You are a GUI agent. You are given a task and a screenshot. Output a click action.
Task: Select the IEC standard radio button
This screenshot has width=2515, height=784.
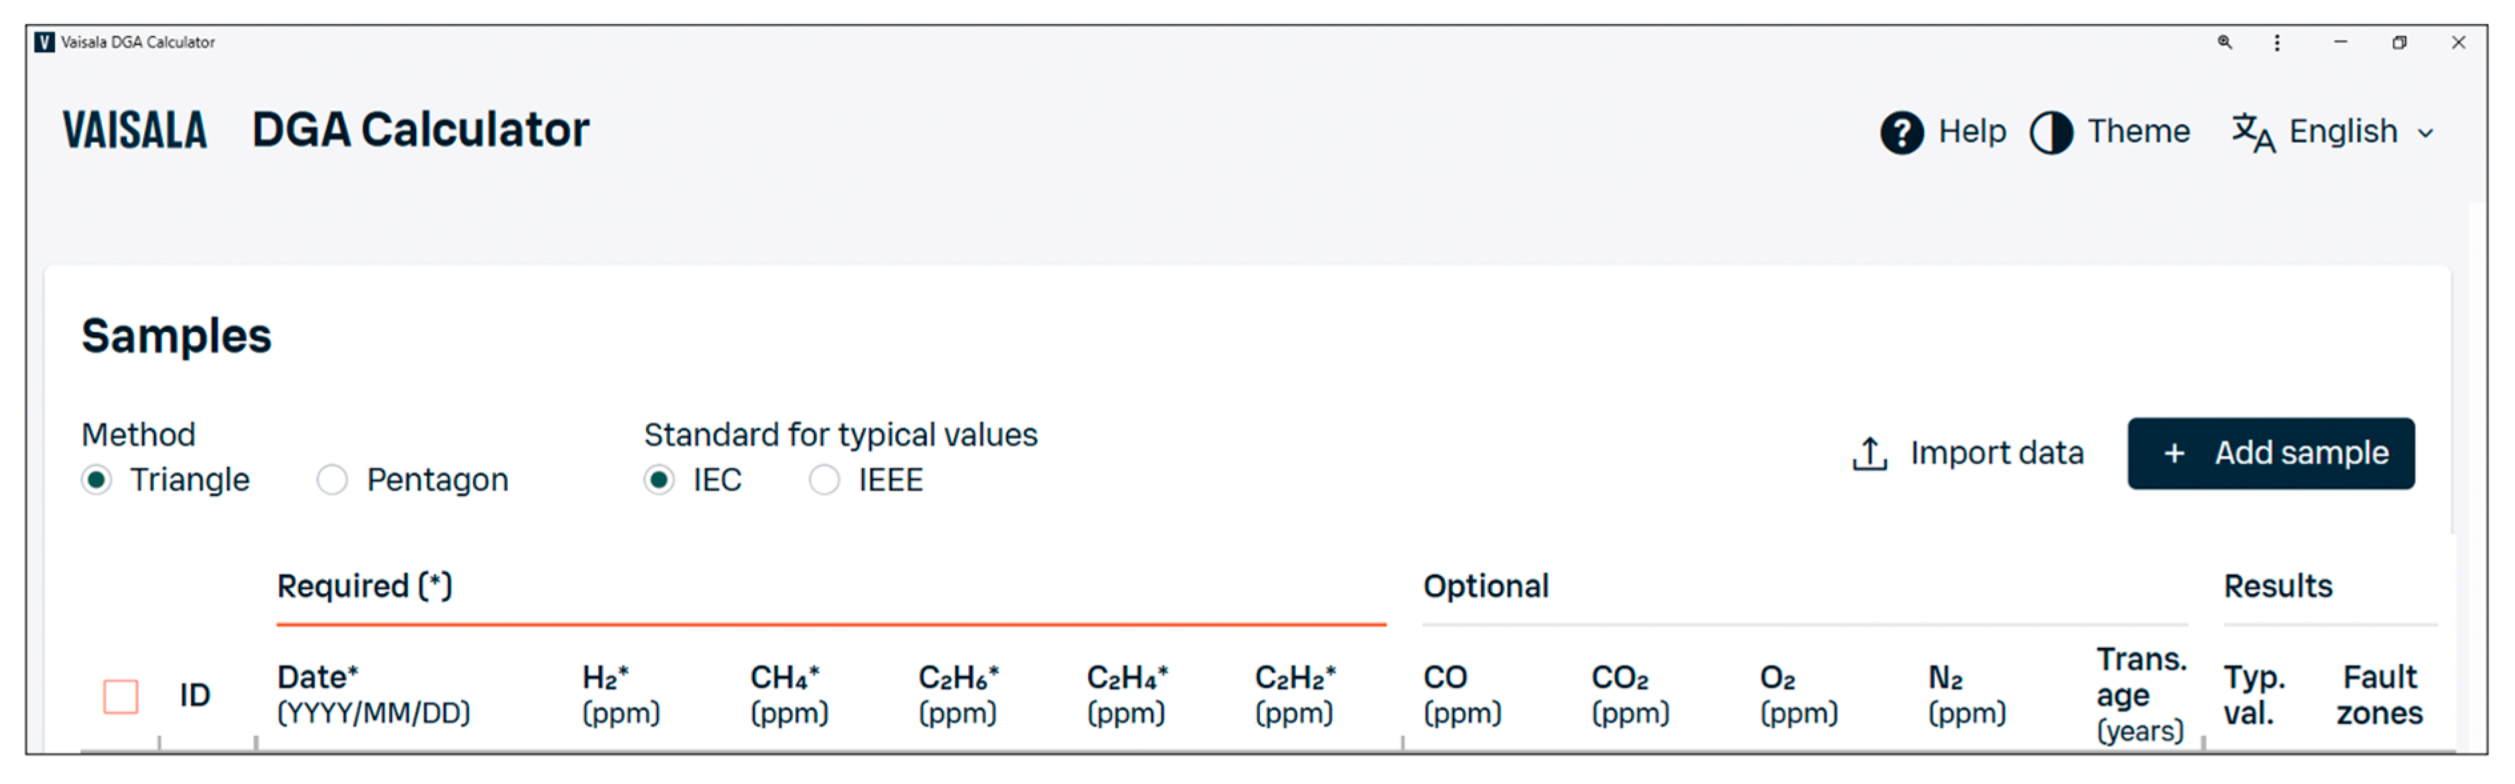[659, 479]
